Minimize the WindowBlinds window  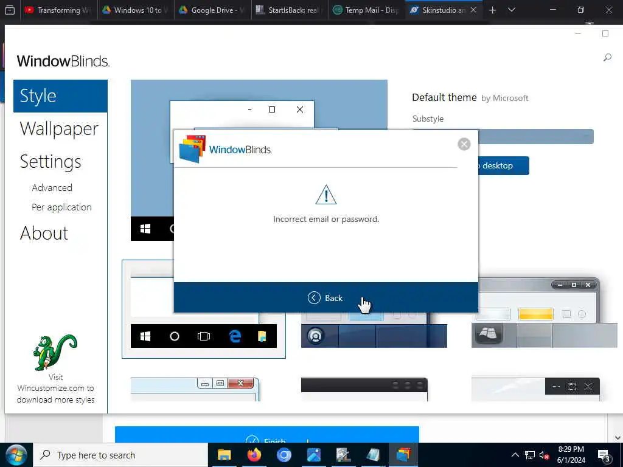click(x=578, y=34)
